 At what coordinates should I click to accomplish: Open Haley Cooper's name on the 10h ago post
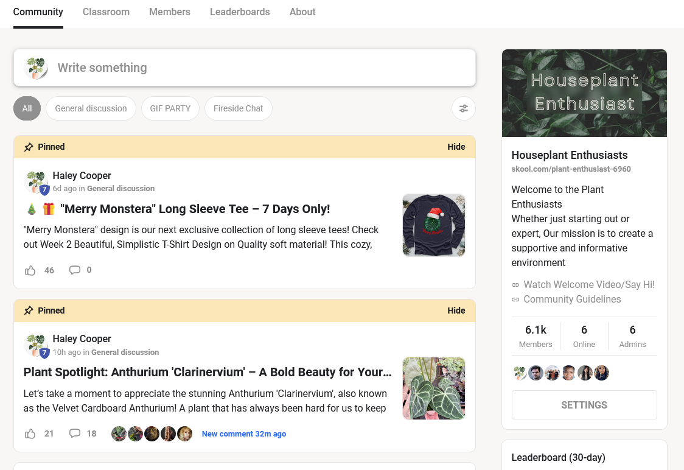pos(82,339)
